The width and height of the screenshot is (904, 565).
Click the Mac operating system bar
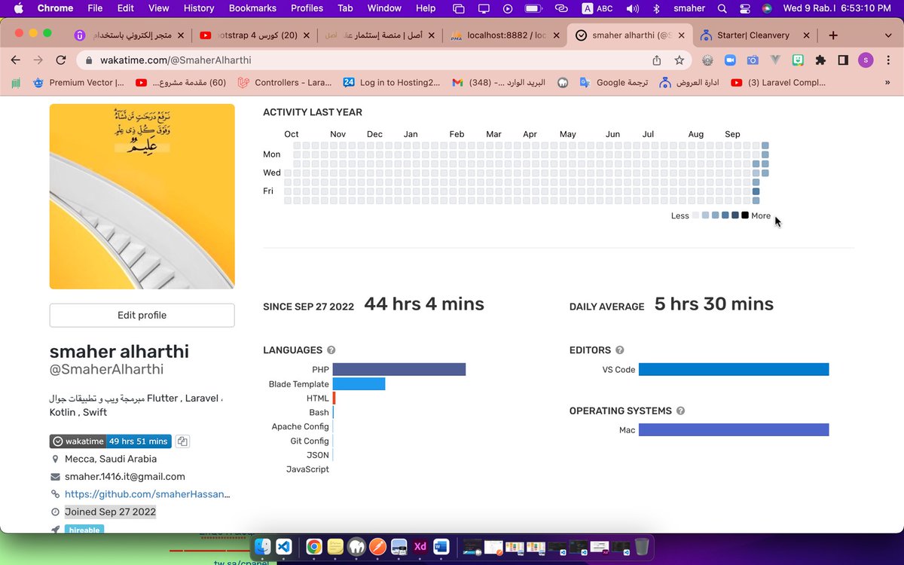click(734, 430)
